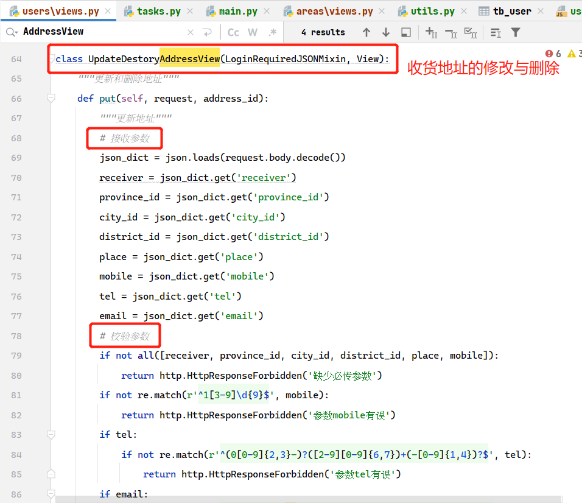
Task: Close the users\views.py tab
Action: pyautogui.click(x=108, y=11)
